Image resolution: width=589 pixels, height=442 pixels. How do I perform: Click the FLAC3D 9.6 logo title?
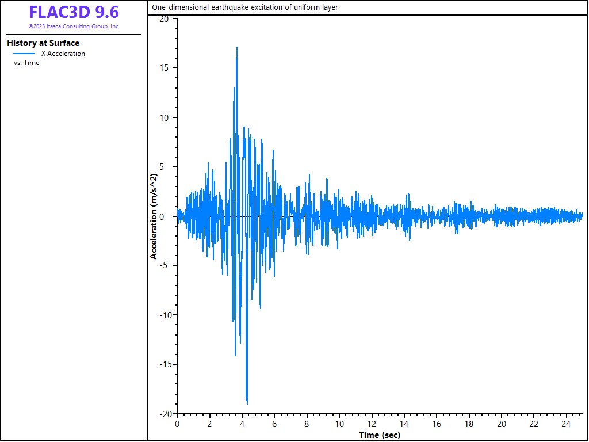(x=74, y=12)
